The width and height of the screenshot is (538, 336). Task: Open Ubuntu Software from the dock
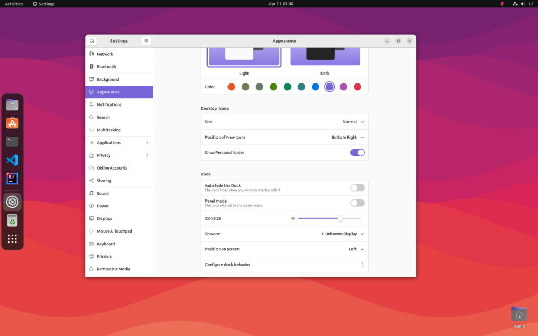pyautogui.click(x=12, y=123)
